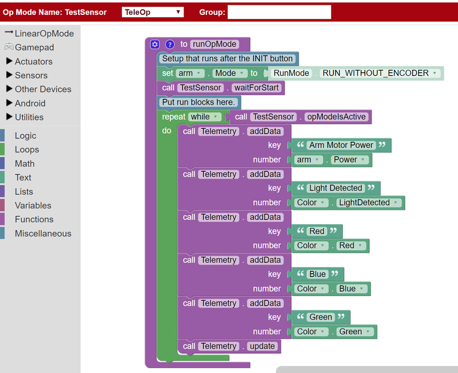
Task: Open the Math block category
Action: coord(24,163)
